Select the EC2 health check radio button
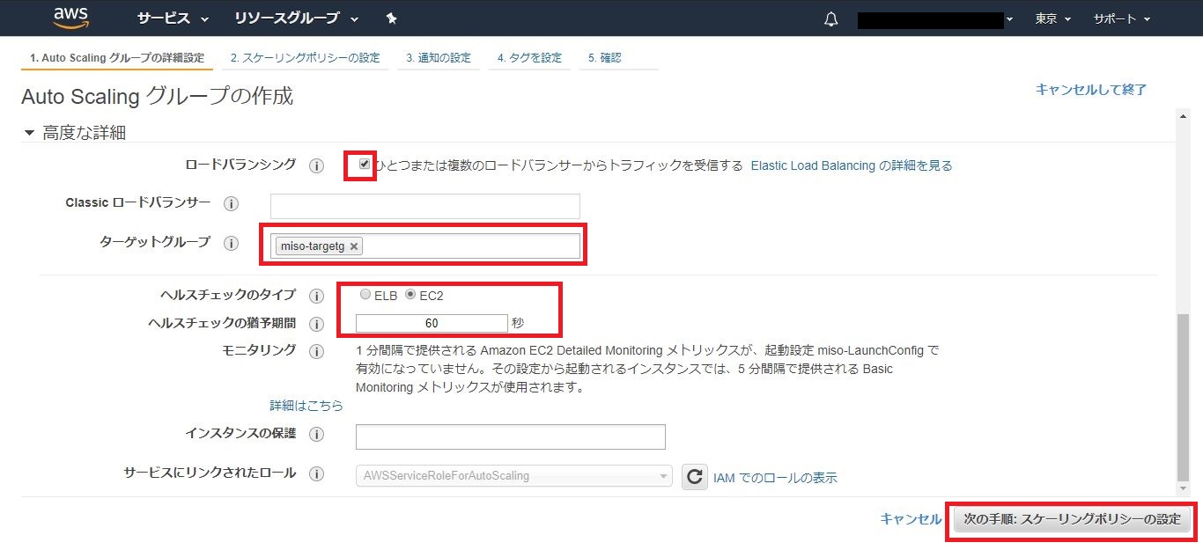The image size is (1203, 550). point(410,295)
